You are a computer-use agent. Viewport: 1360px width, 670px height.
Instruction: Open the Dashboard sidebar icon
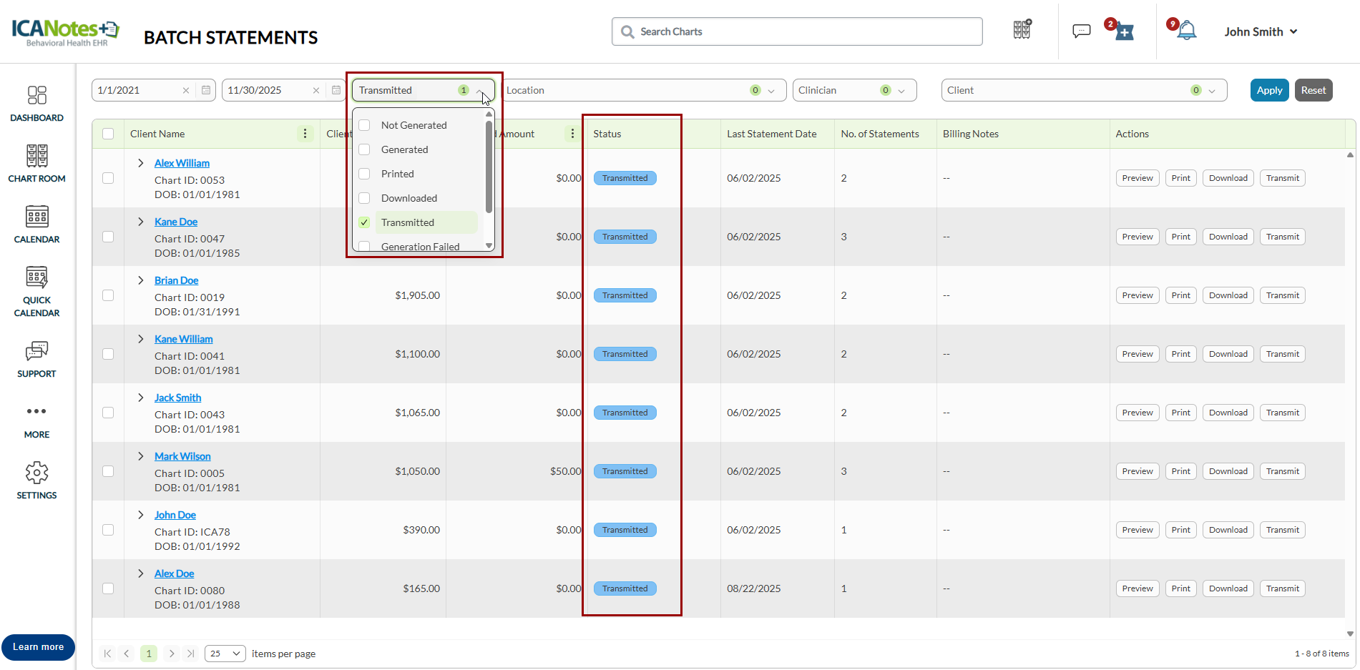point(36,96)
